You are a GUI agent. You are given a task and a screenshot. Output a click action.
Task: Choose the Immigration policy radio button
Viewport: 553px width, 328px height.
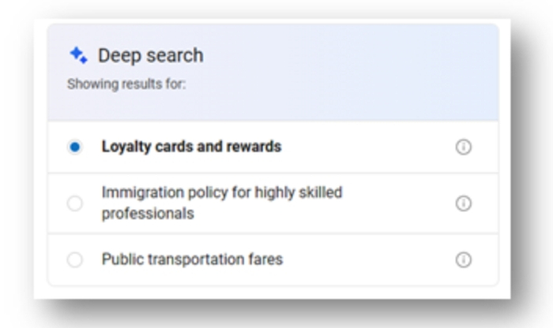pyautogui.click(x=74, y=203)
